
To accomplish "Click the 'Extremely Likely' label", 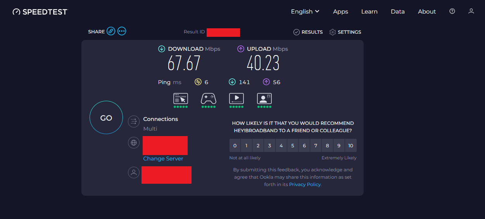I will 339,158.
